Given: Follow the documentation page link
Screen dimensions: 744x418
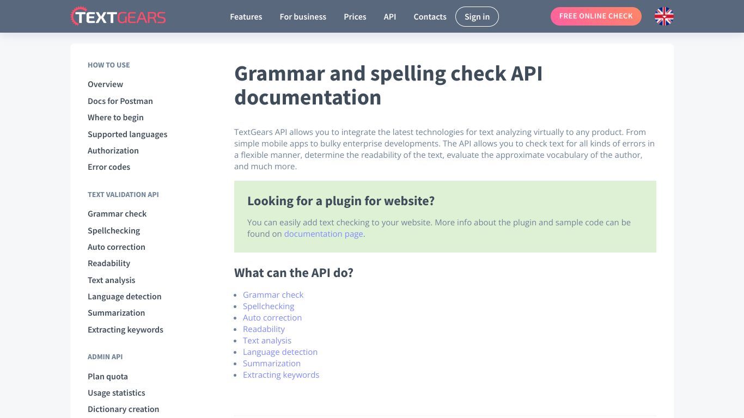Looking at the screenshot, I should 324,234.
